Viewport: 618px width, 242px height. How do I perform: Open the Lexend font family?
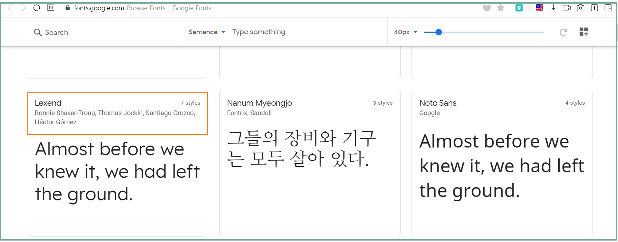48,103
